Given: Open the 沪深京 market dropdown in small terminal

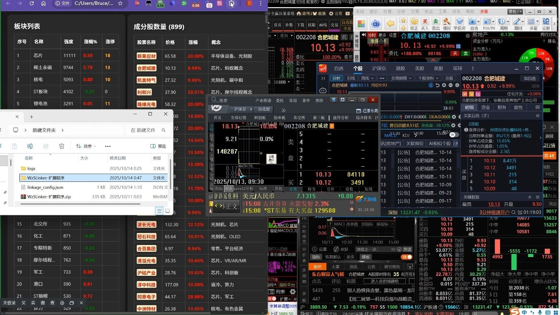Looking at the screenshot, I should pos(243,109).
